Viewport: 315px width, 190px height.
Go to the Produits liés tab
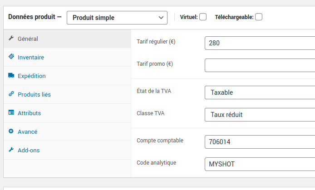tap(34, 94)
